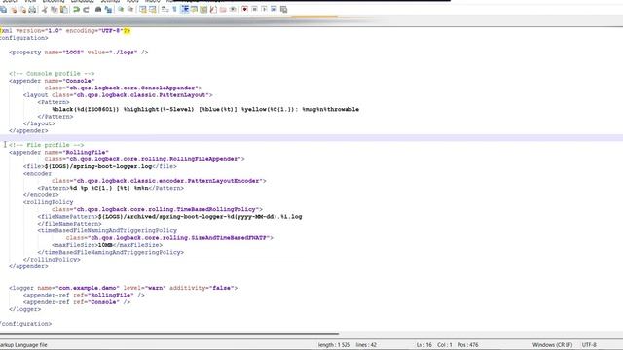Click the 'lines : 42' status entry

366,345
